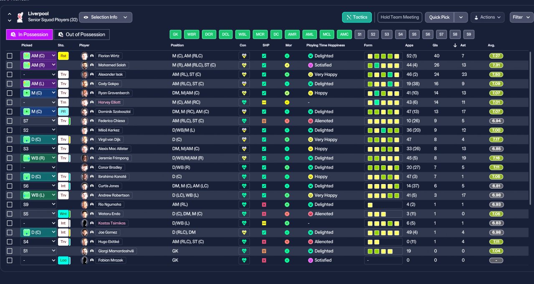Click the Liverpool club crest icon
Screen dimensions: 534x284
(20, 17)
